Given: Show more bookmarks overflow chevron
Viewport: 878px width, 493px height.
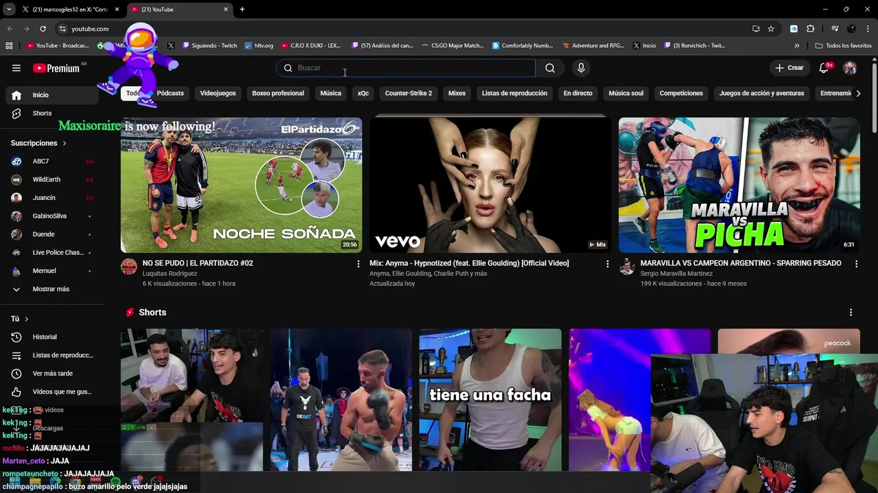Looking at the screenshot, I should pyautogui.click(x=796, y=46).
